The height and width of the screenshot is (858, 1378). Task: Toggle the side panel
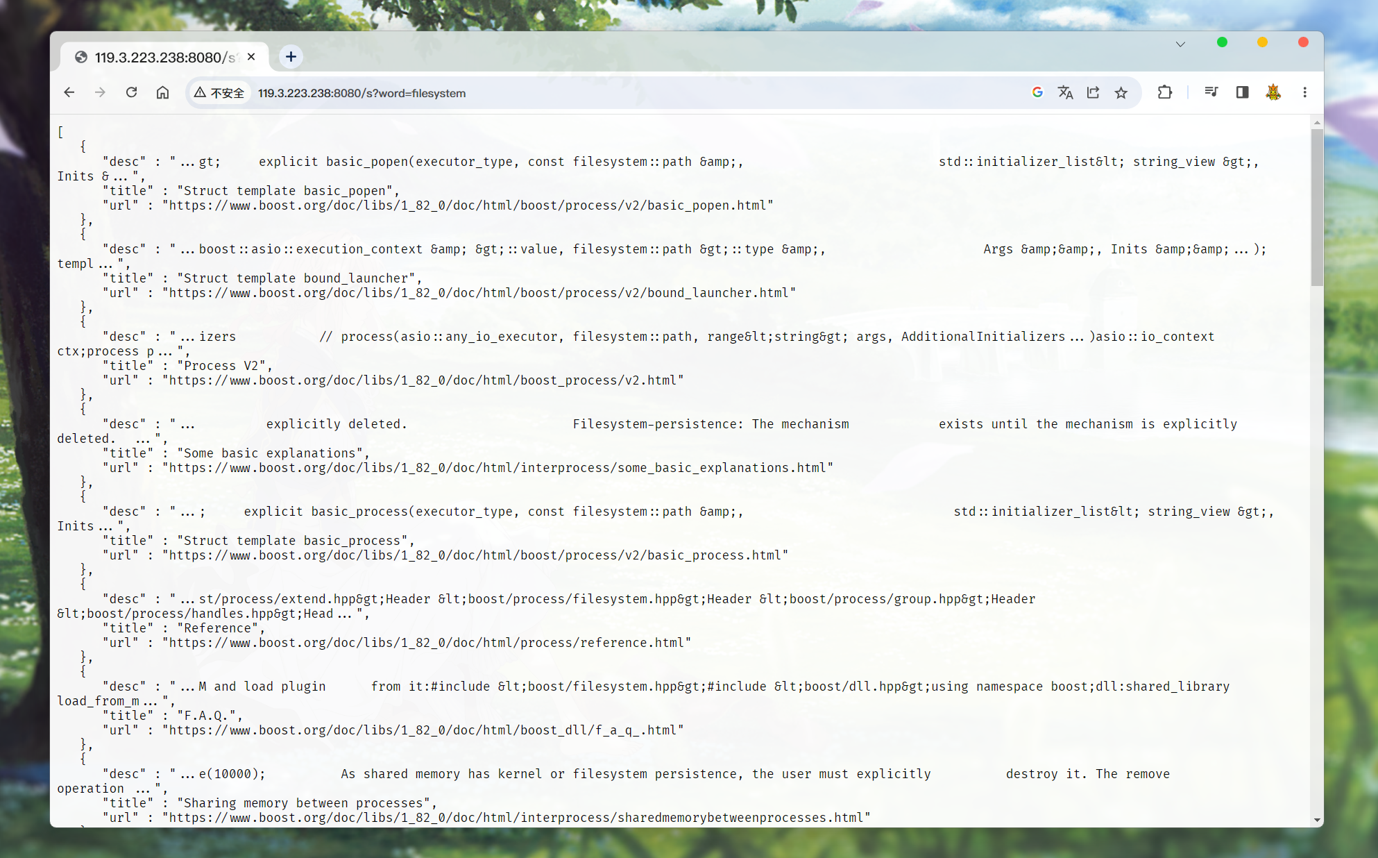click(1242, 92)
